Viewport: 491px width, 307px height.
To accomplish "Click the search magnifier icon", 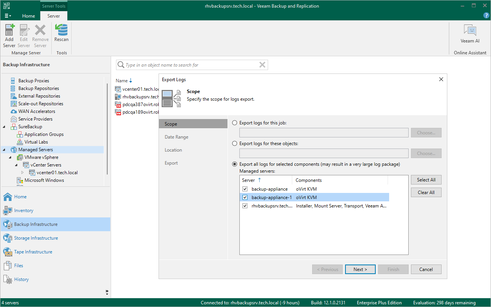I will (x=121, y=65).
